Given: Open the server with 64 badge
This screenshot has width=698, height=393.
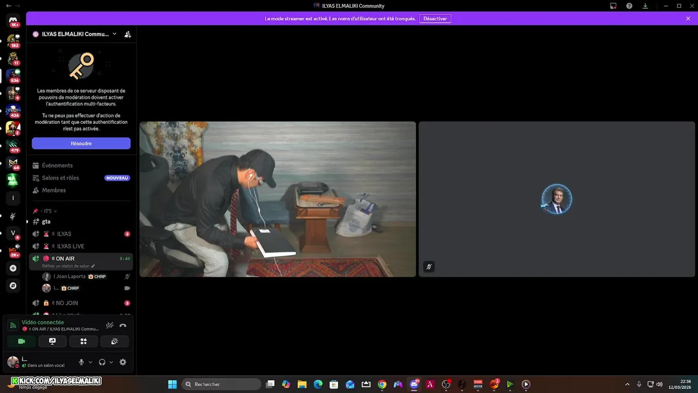Looking at the screenshot, I should point(13,163).
